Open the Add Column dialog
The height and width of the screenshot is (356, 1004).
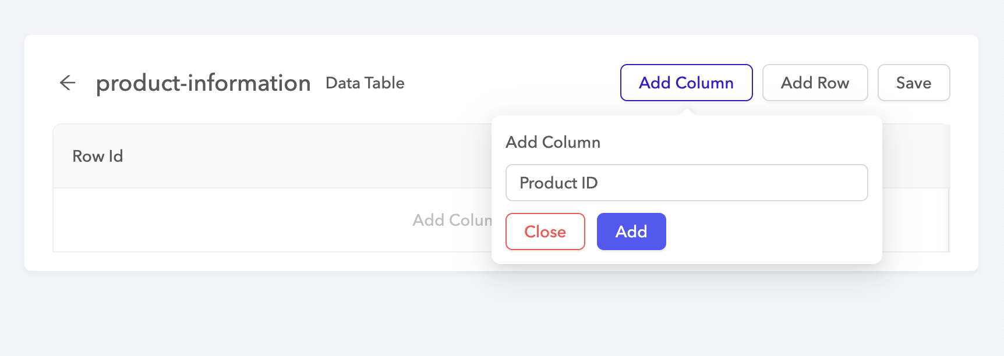[685, 83]
